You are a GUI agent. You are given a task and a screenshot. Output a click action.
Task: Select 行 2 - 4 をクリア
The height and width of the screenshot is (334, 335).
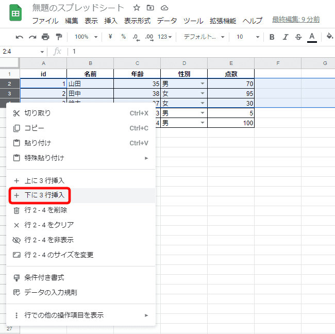(x=81, y=225)
